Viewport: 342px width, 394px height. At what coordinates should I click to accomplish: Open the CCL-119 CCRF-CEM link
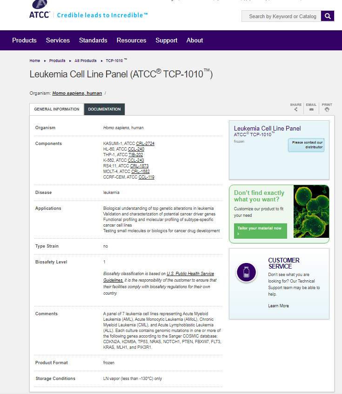point(147,177)
